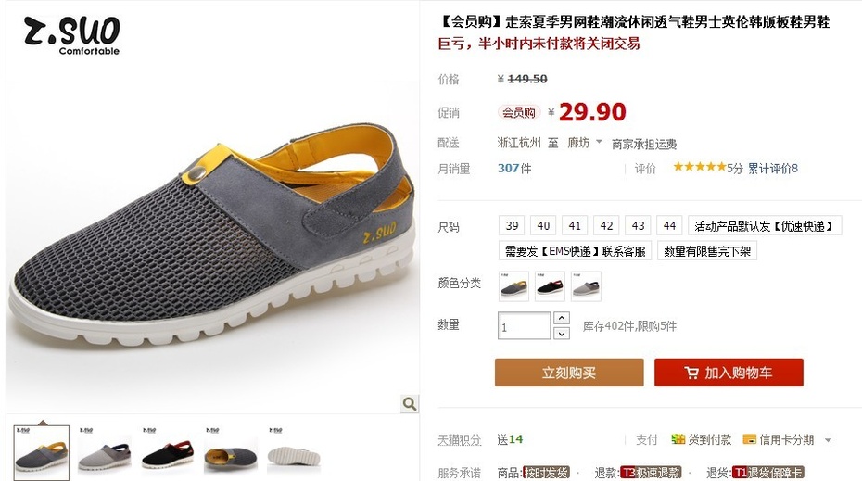862x481 pixels.
Task: Expand the payment options arrow after 信用卡分期
Action: click(828, 440)
